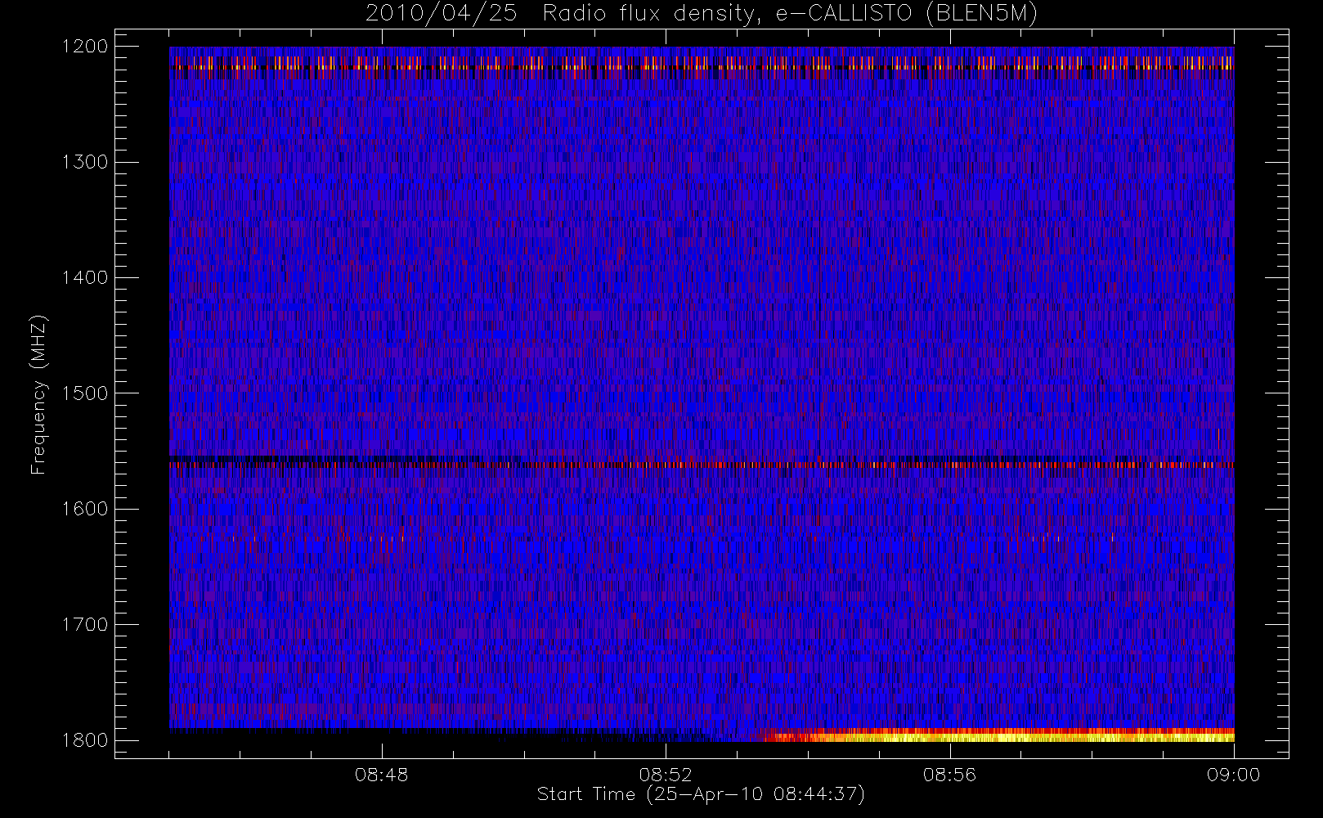Click the 08:52 time axis label
The width and height of the screenshot is (1323, 818).
pyautogui.click(x=666, y=775)
